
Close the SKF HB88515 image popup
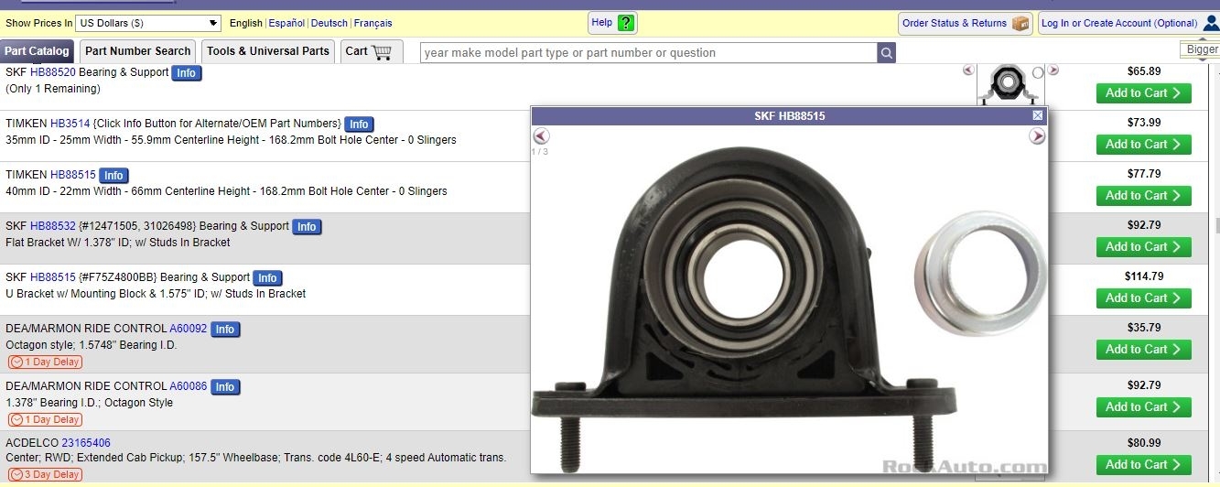click(1037, 115)
